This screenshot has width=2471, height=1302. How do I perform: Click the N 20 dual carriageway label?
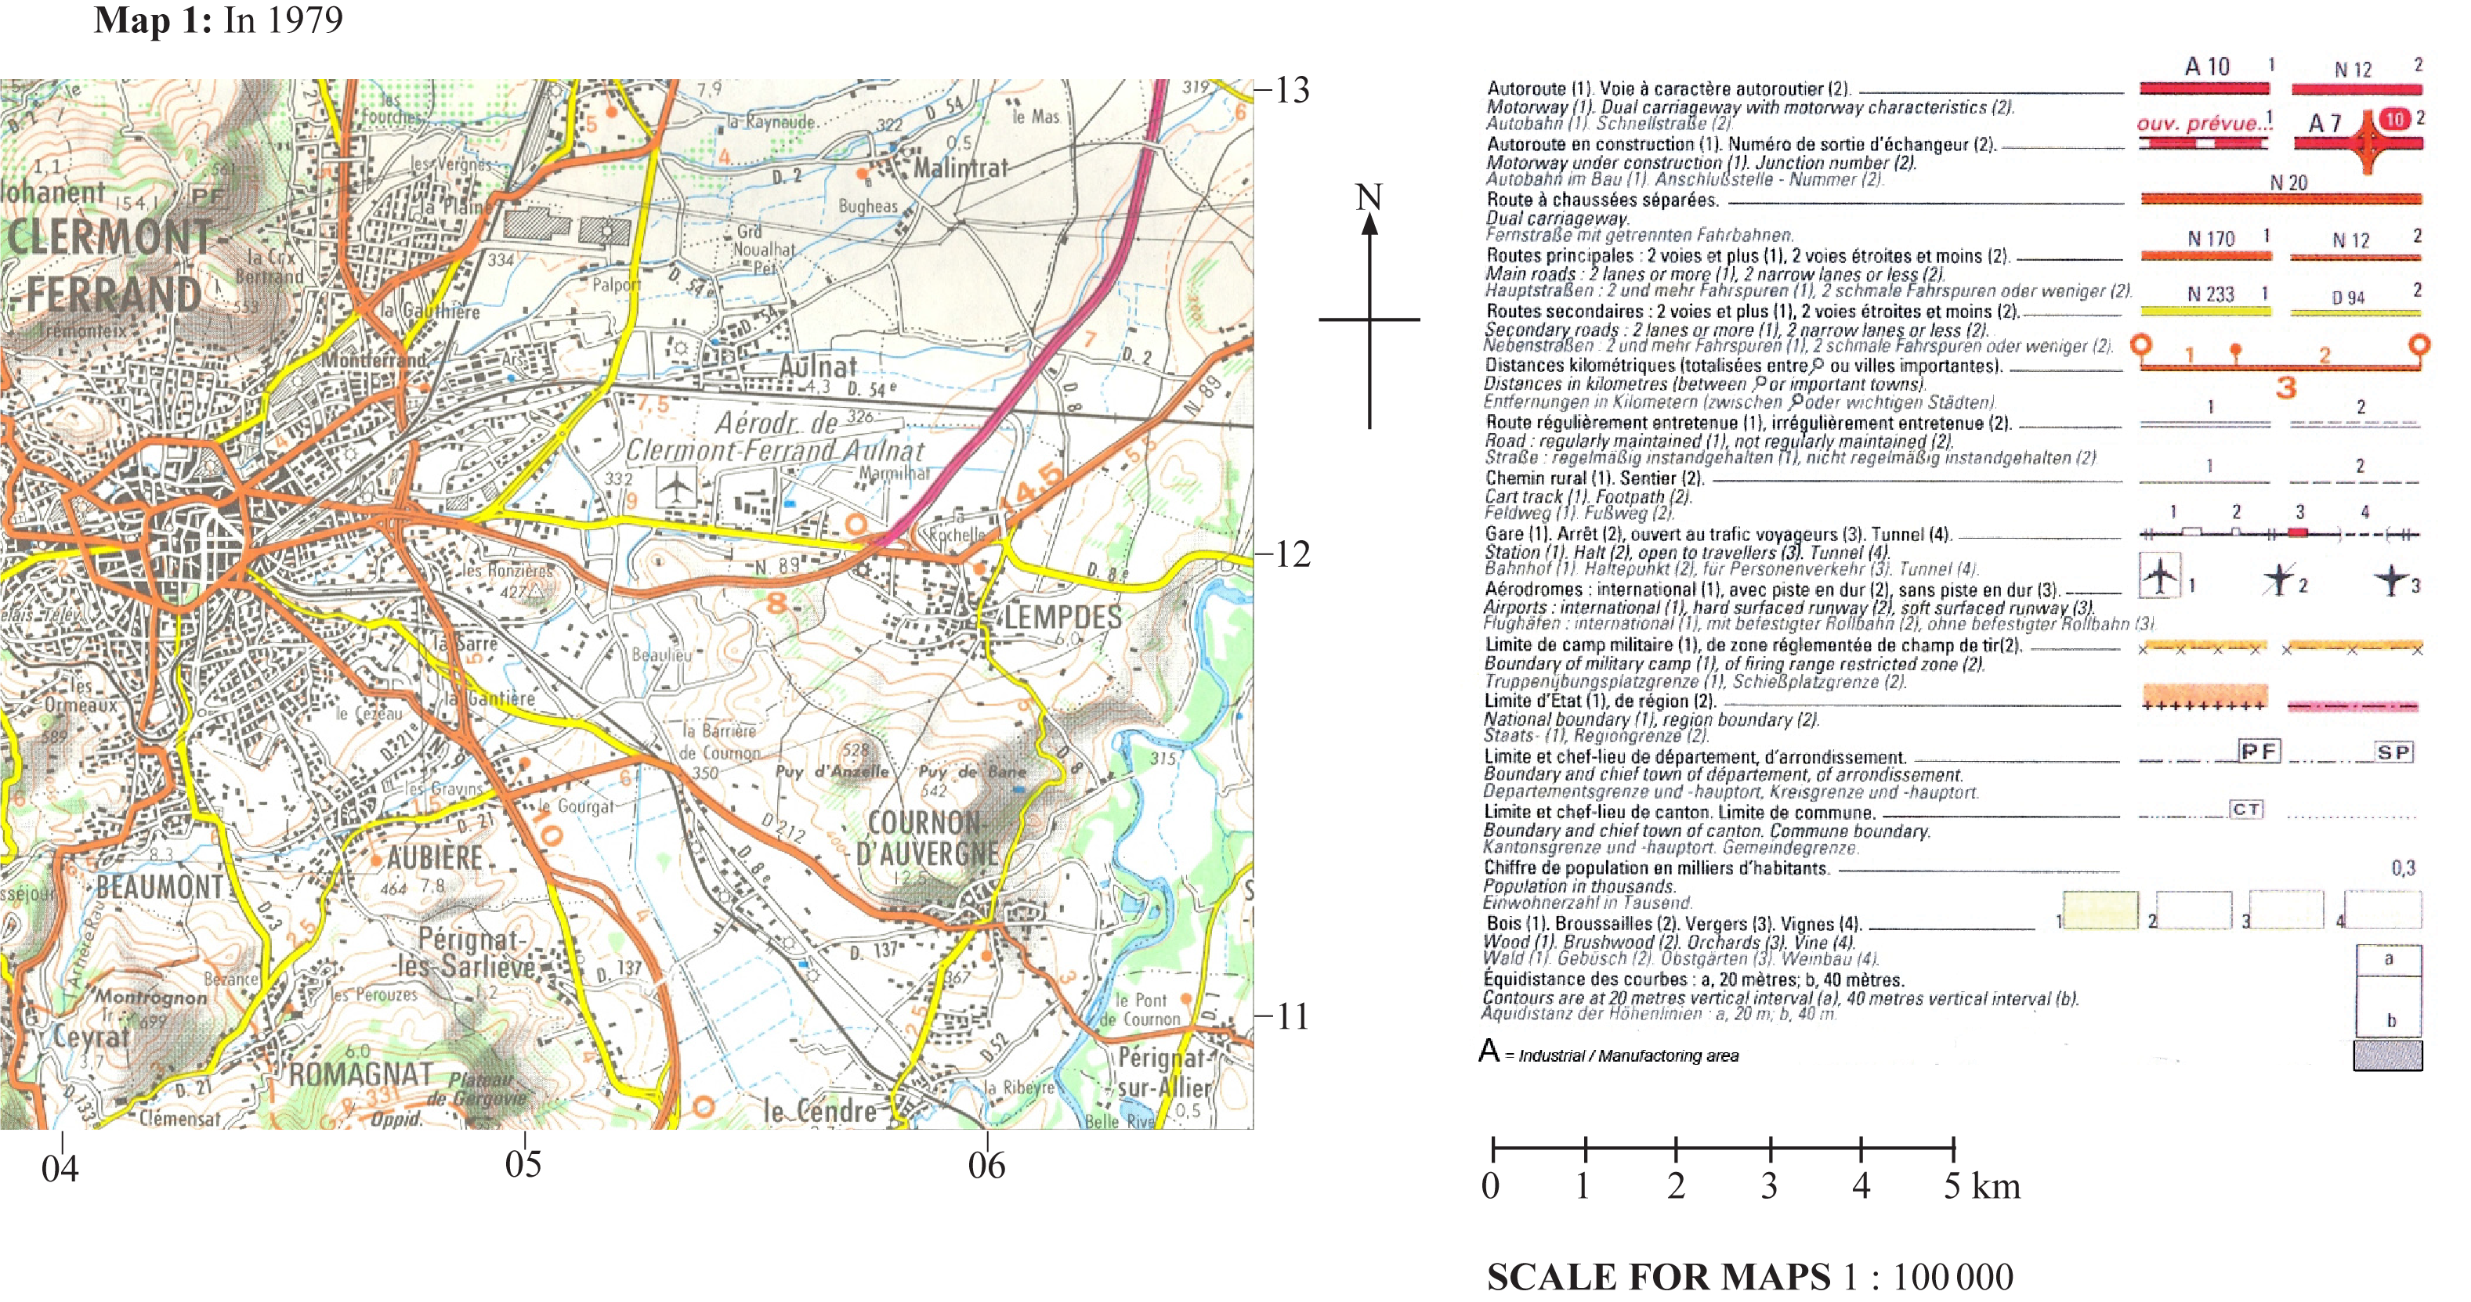(x=2288, y=182)
